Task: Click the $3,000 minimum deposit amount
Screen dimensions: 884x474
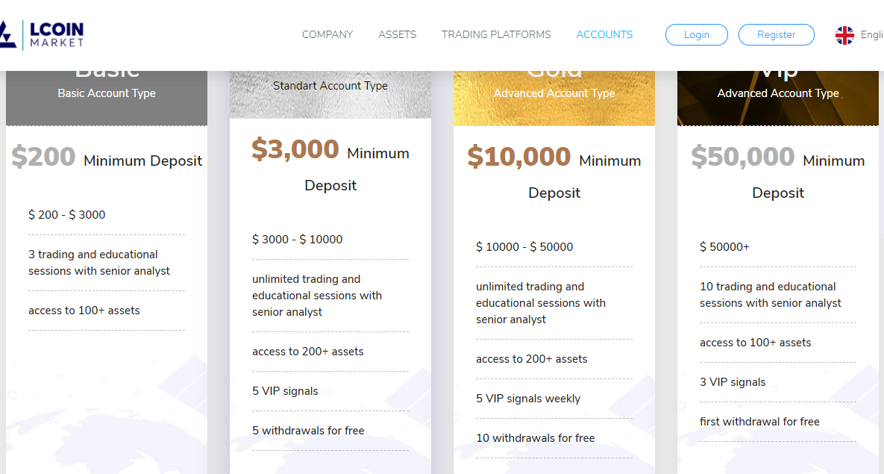Action: (295, 149)
